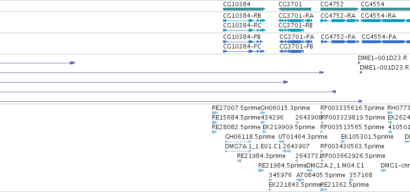The image size is (410, 192).
Task: Select the CG4752-PA protein glyph
Action: coord(340,42)
